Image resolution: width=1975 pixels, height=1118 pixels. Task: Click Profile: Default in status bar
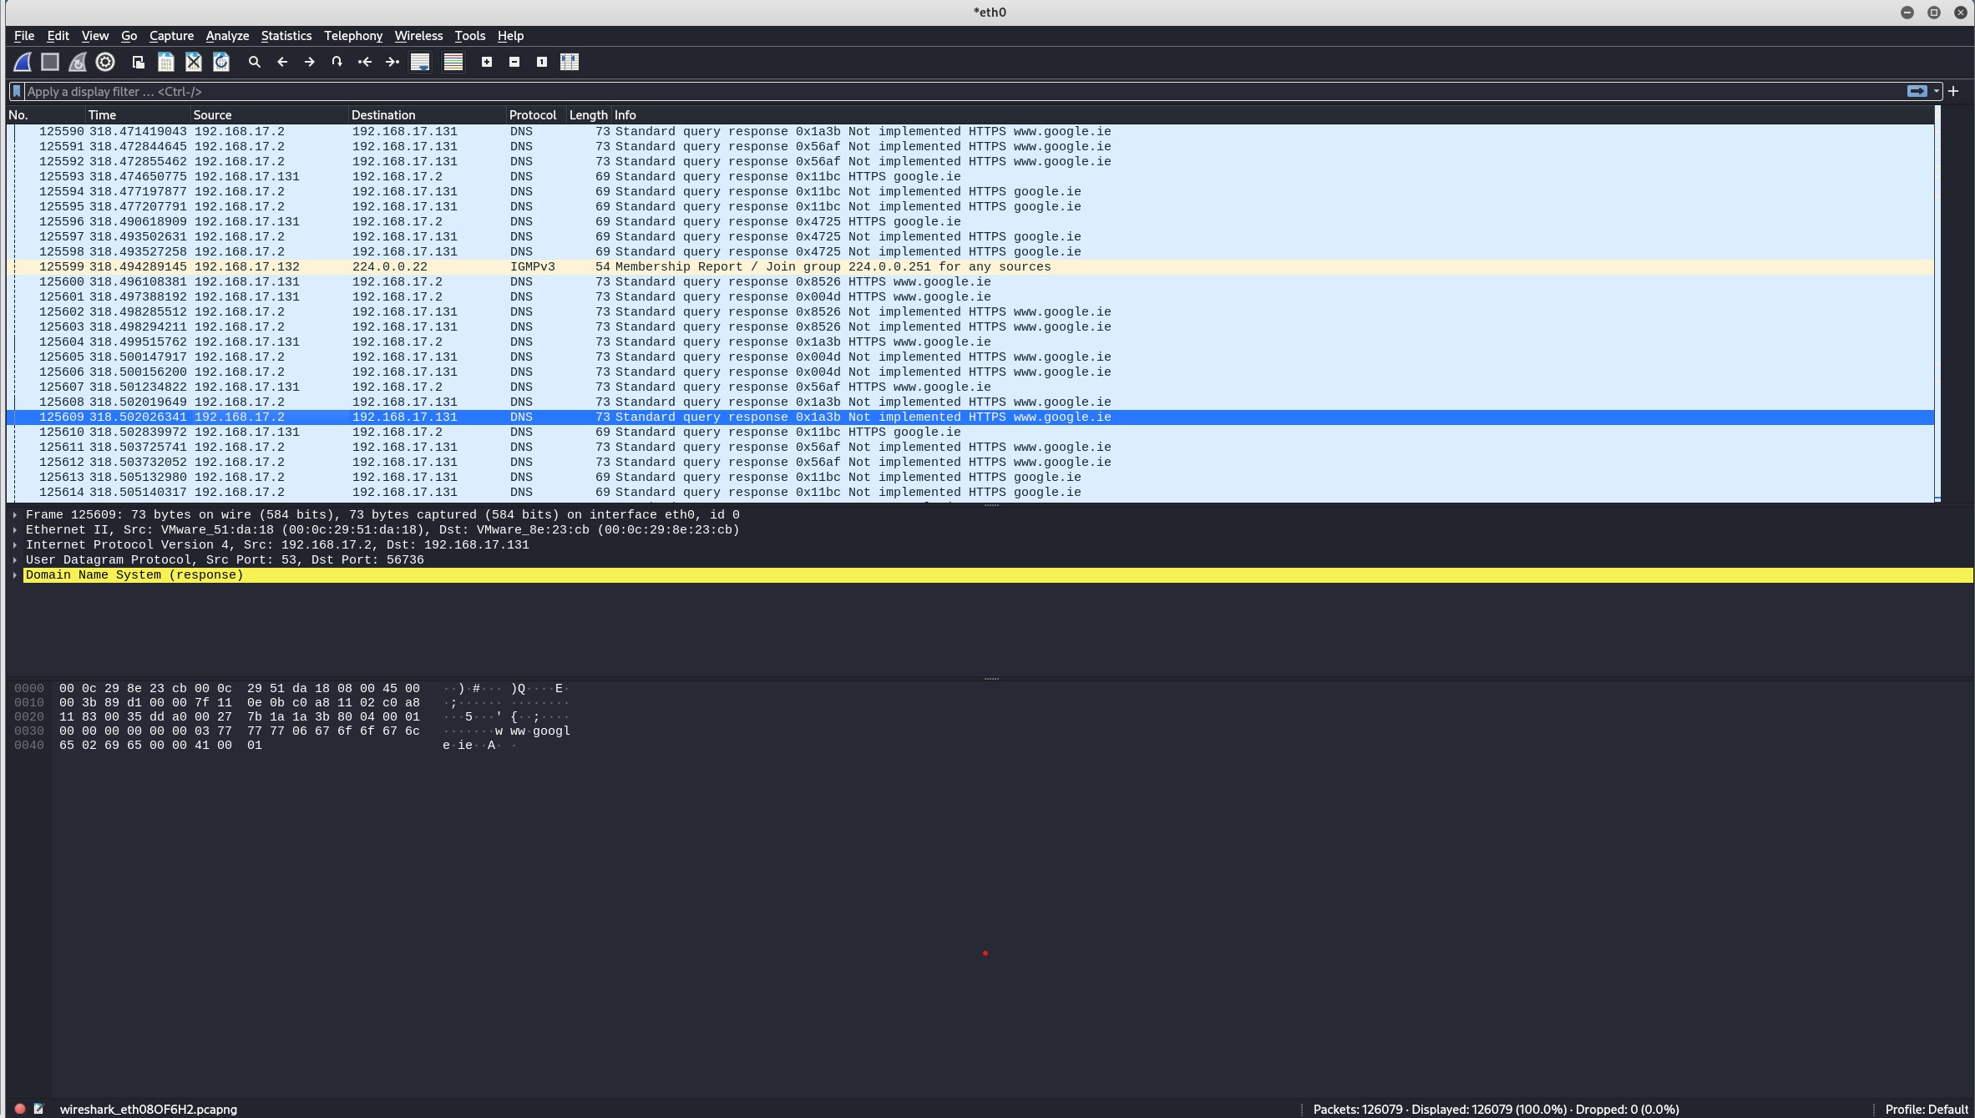pos(1926,1110)
